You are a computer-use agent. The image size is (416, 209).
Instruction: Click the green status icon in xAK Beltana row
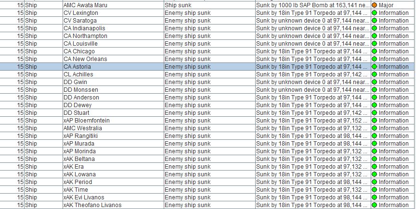(374, 159)
